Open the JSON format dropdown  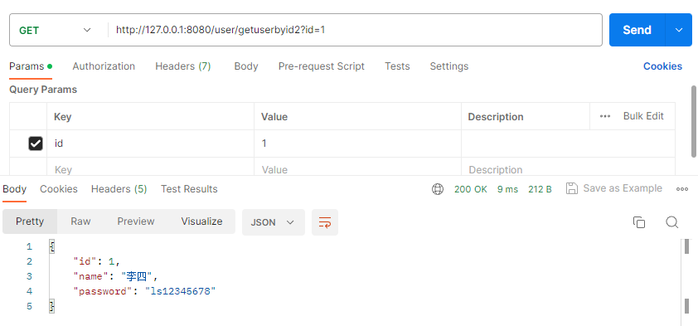[x=274, y=222]
